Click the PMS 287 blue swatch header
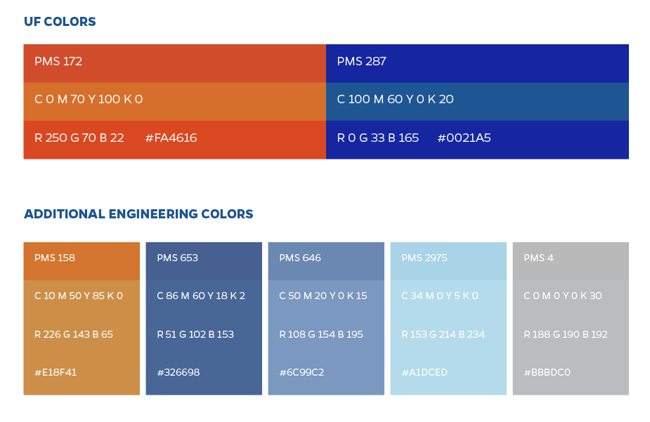This screenshot has height=422, width=650. point(362,62)
